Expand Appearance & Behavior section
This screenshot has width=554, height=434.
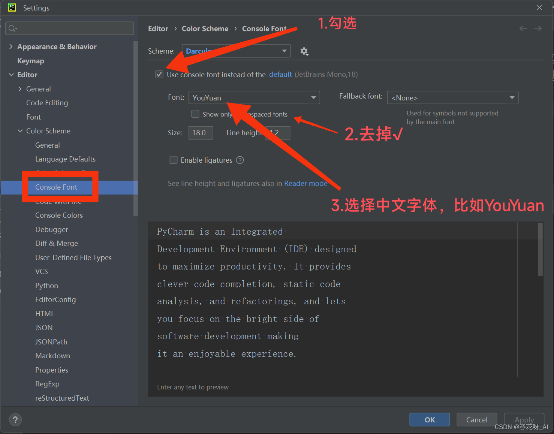click(11, 46)
